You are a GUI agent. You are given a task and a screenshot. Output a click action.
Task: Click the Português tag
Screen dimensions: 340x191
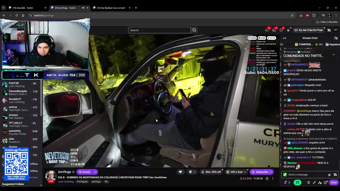click(x=83, y=182)
